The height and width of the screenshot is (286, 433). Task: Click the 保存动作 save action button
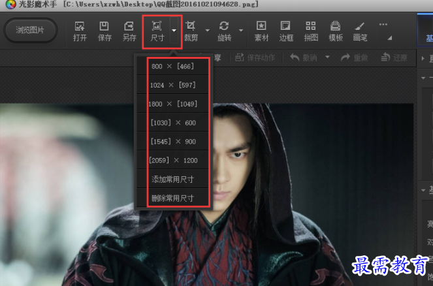pyautogui.click(x=255, y=57)
